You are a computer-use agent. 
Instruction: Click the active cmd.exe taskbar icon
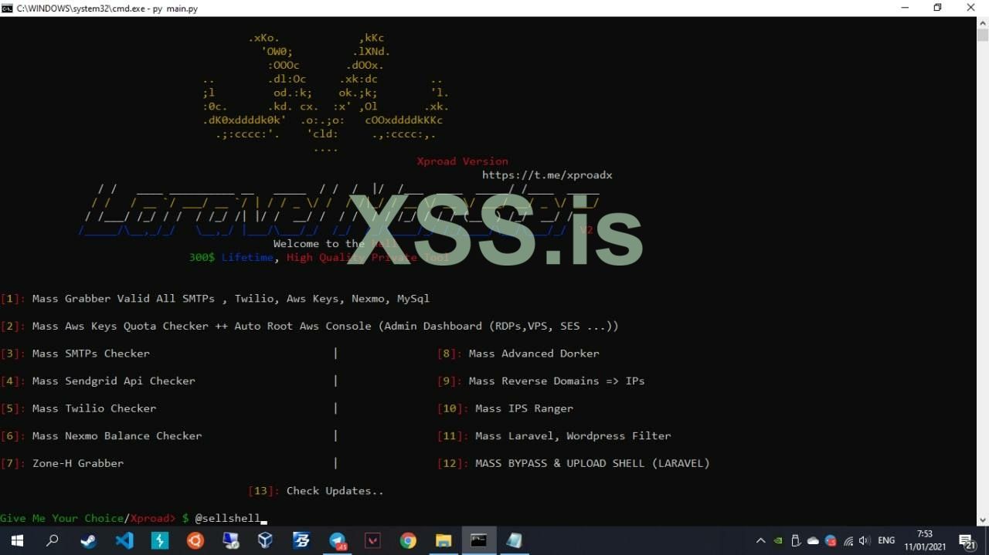click(479, 540)
